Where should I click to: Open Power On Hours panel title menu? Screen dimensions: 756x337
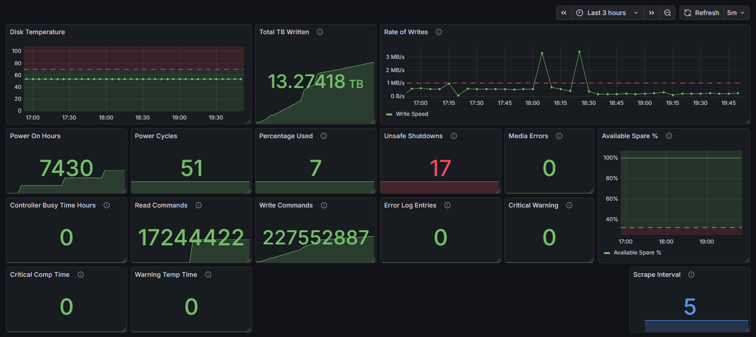point(35,136)
